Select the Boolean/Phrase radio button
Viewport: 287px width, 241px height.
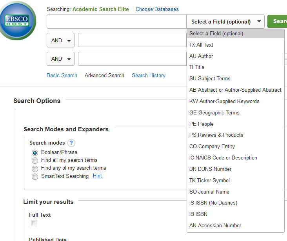pyautogui.click(x=35, y=152)
